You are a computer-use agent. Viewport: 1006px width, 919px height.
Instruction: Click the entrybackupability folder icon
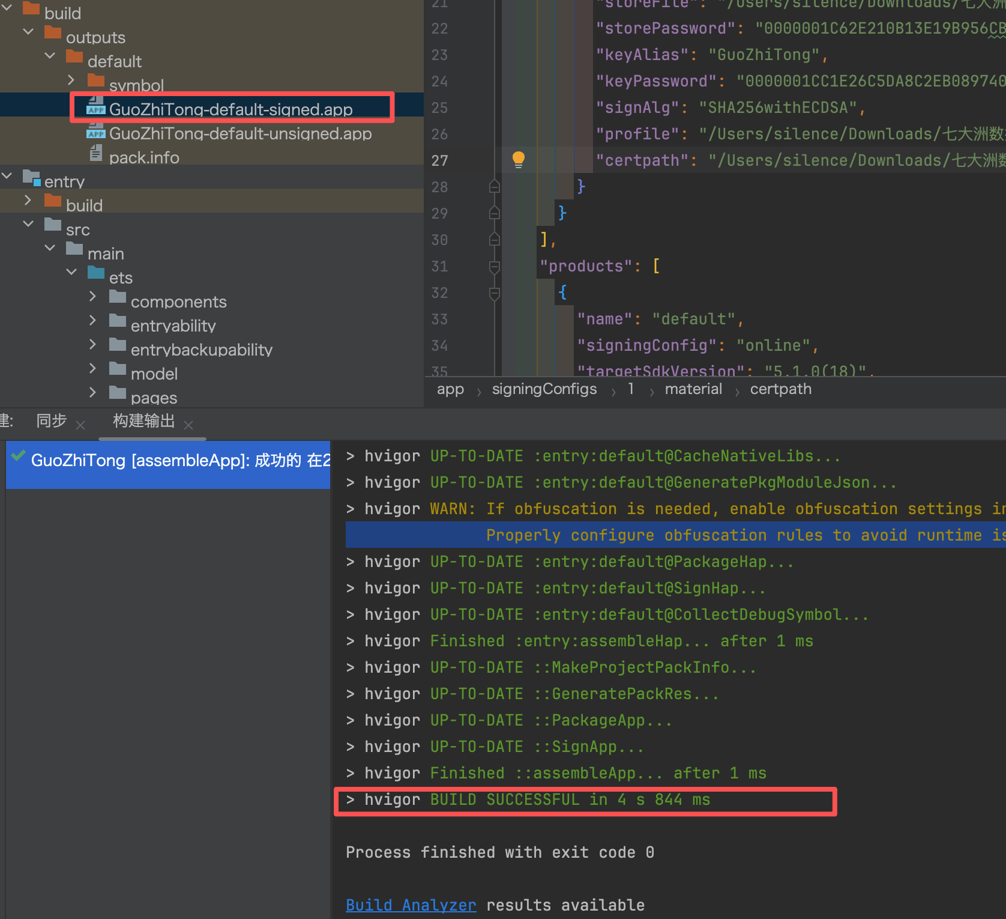pos(118,344)
